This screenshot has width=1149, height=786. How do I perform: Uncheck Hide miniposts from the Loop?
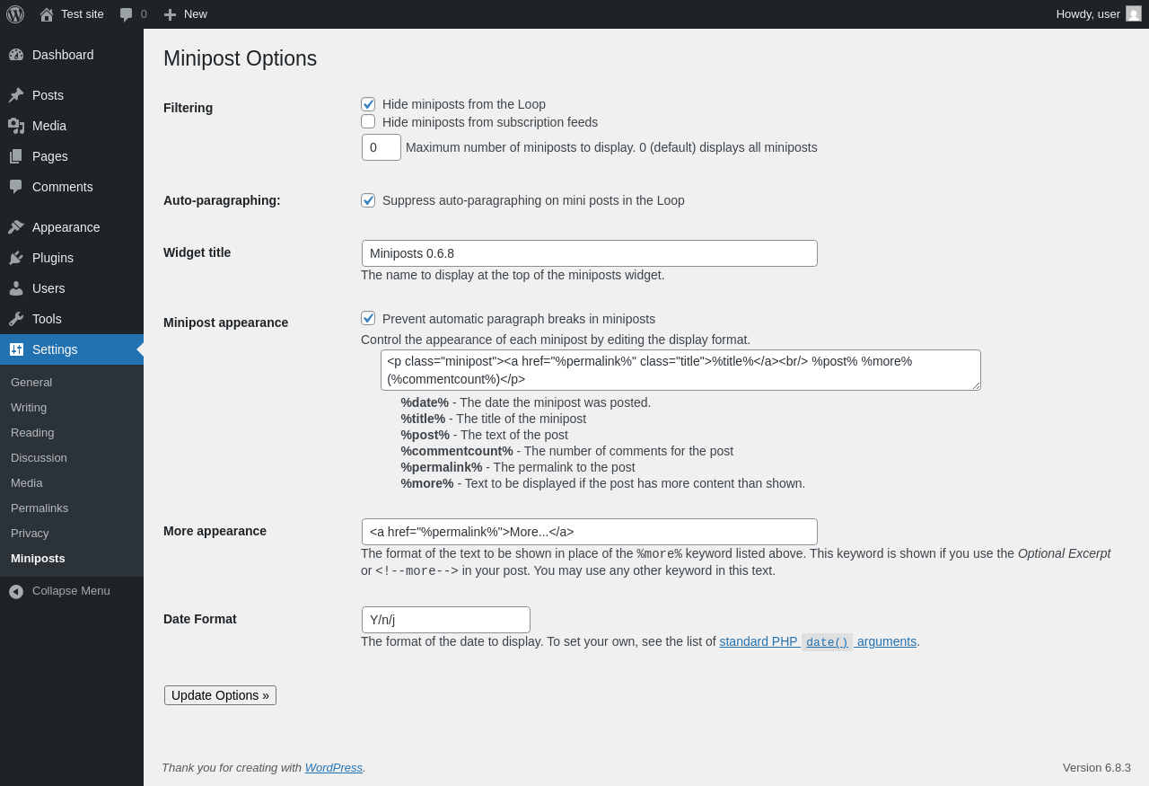coord(368,104)
